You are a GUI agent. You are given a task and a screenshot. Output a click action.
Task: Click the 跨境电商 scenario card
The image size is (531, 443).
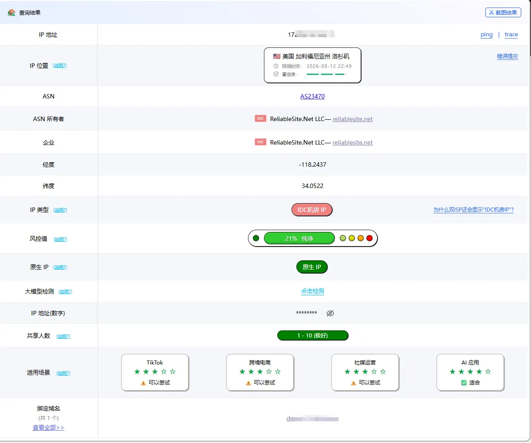click(260, 372)
